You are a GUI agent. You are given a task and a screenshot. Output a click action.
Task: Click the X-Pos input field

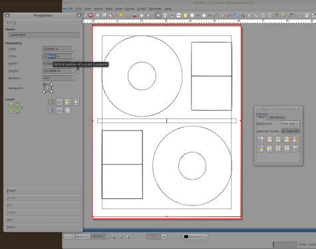point(57,49)
